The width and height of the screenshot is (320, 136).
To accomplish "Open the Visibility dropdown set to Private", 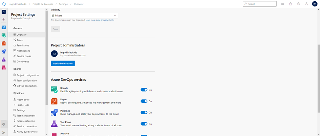I will (85, 15).
